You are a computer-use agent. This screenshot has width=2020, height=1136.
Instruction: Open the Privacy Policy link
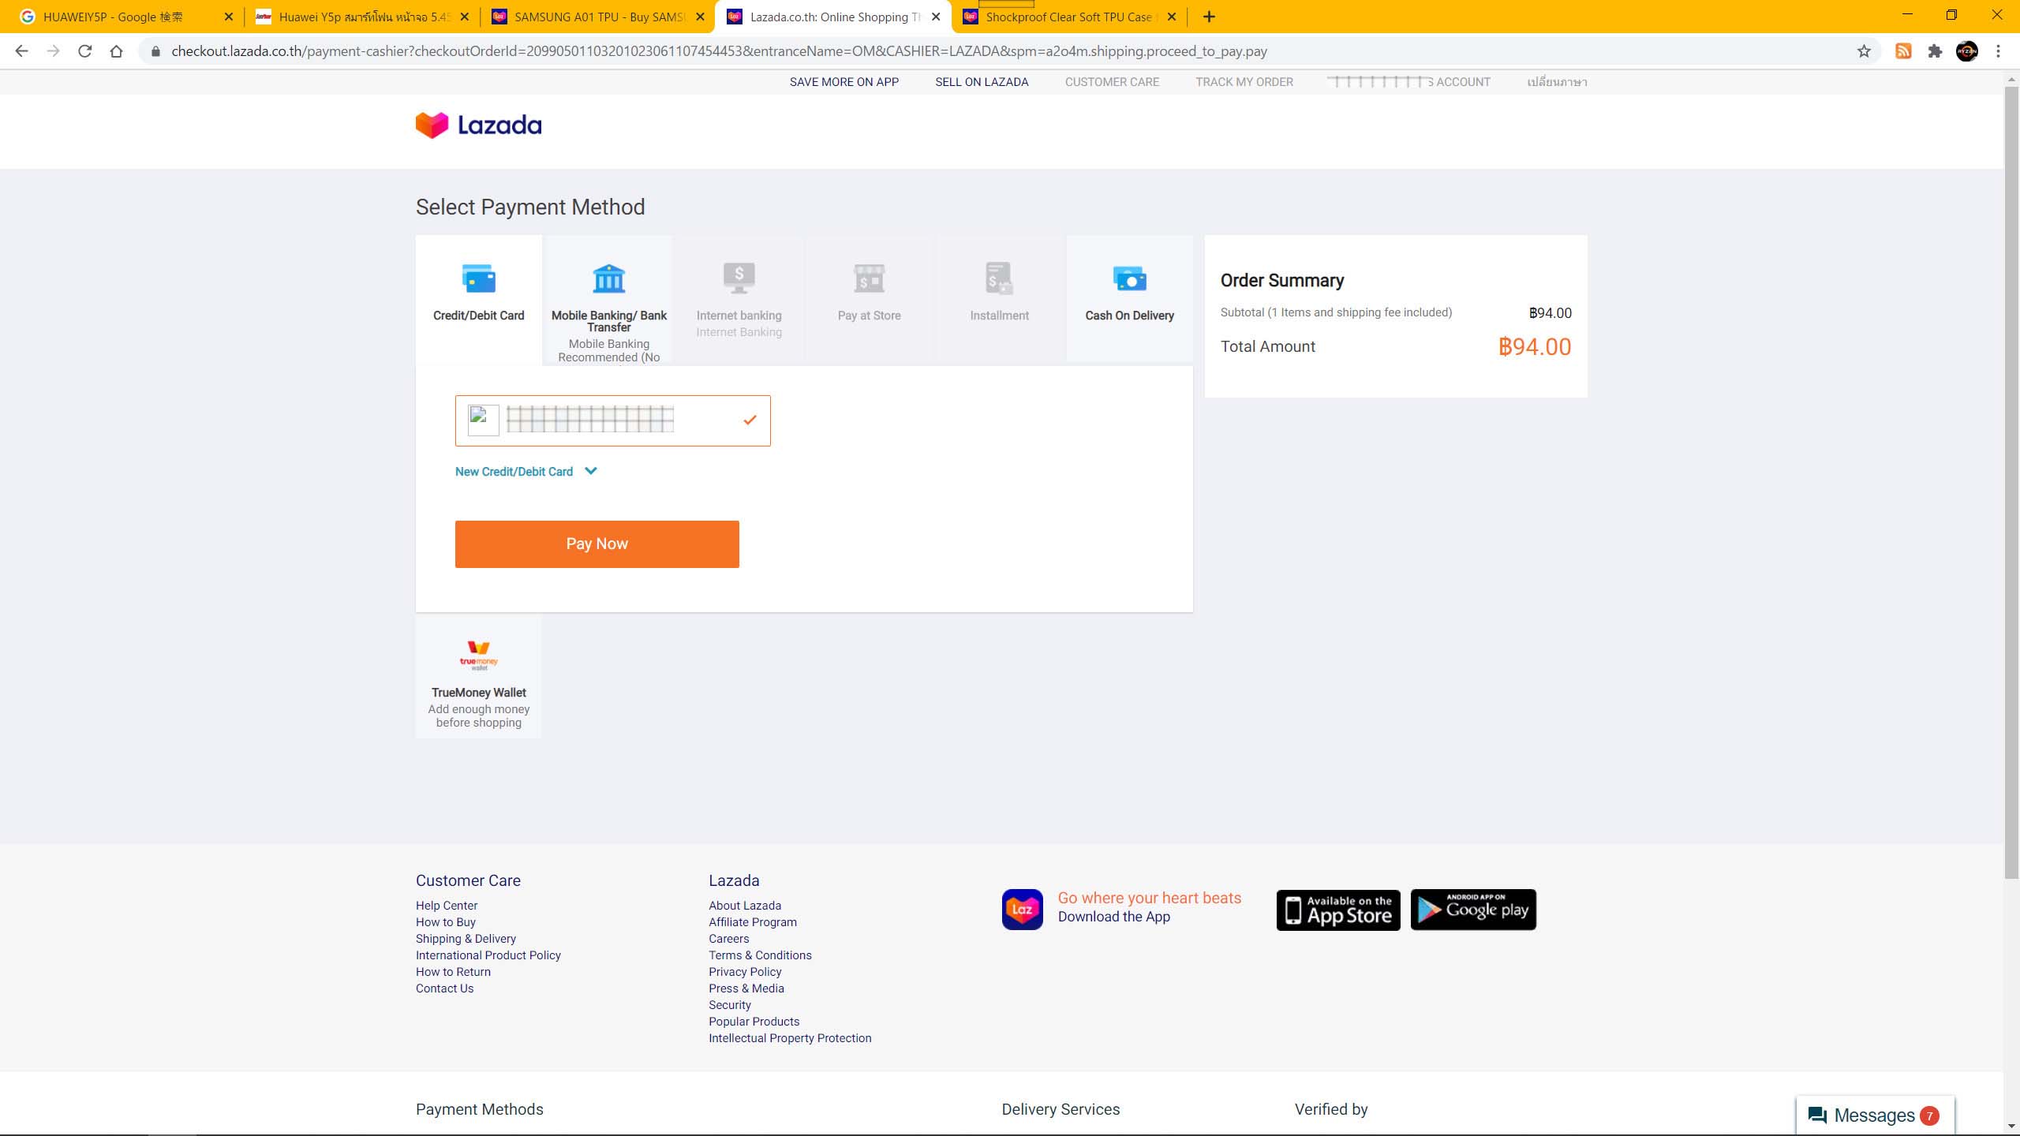tap(745, 972)
